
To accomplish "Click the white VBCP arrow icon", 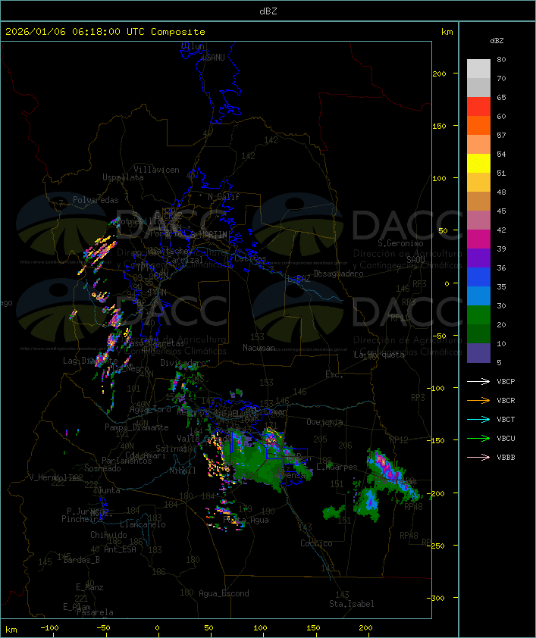I will tap(478, 381).
